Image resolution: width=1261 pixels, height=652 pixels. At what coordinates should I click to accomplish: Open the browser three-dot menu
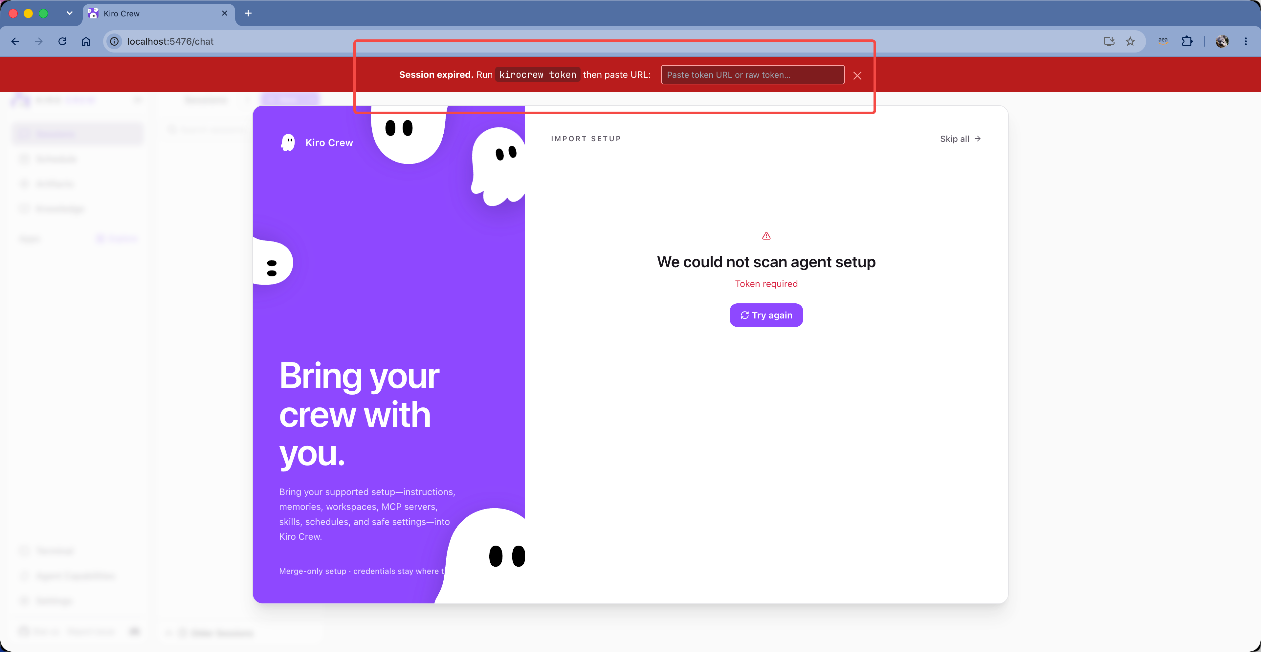[1246, 42]
